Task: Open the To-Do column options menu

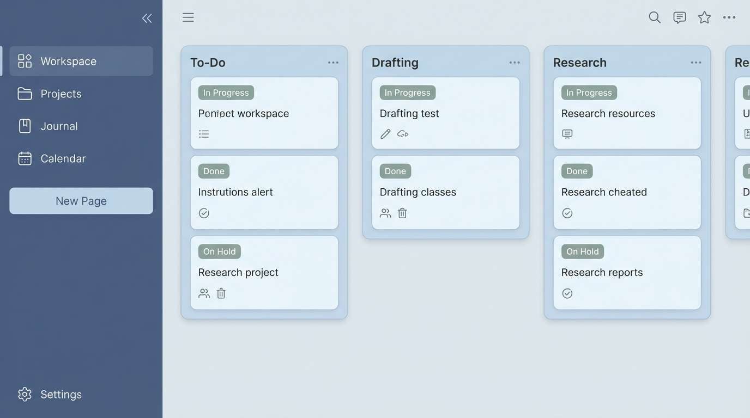Action: point(333,62)
